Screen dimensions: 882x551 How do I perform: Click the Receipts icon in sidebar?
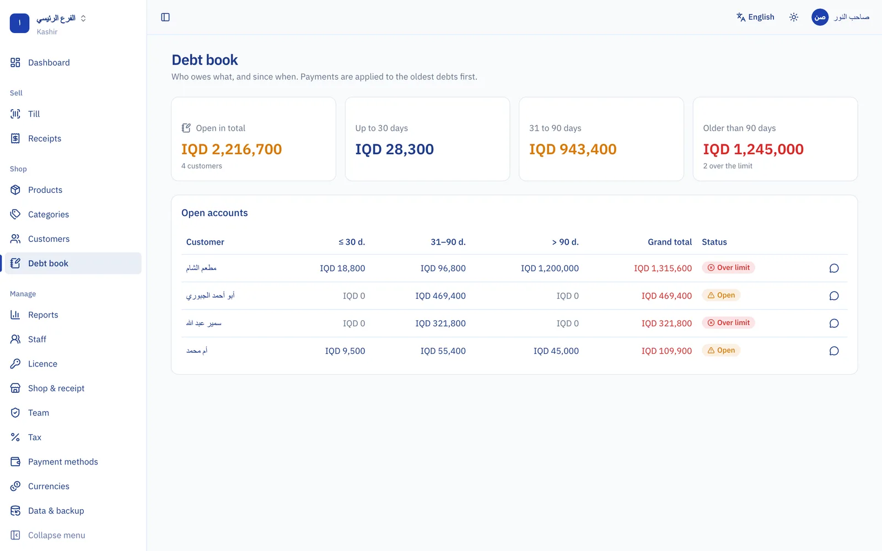pyautogui.click(x=15, y=138)
